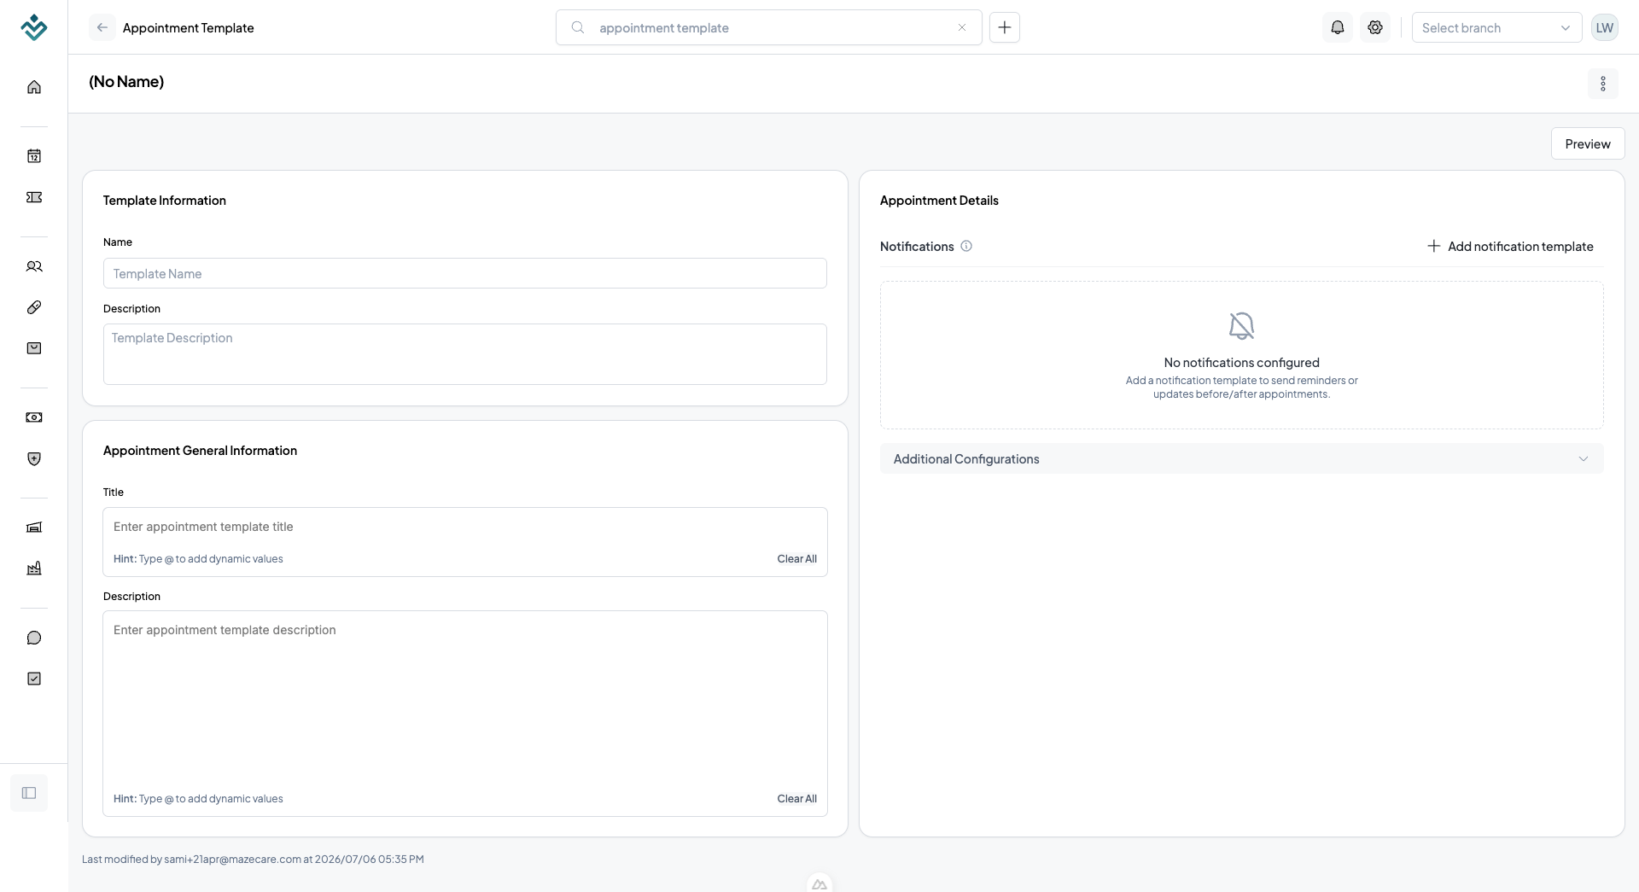Viewport: 1639px width, 892px height.
Task: Click Add notification template
Action: [x=1510, y=246]
